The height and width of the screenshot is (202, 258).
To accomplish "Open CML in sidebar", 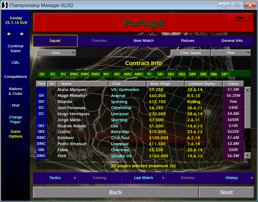I will coord(16,63).
